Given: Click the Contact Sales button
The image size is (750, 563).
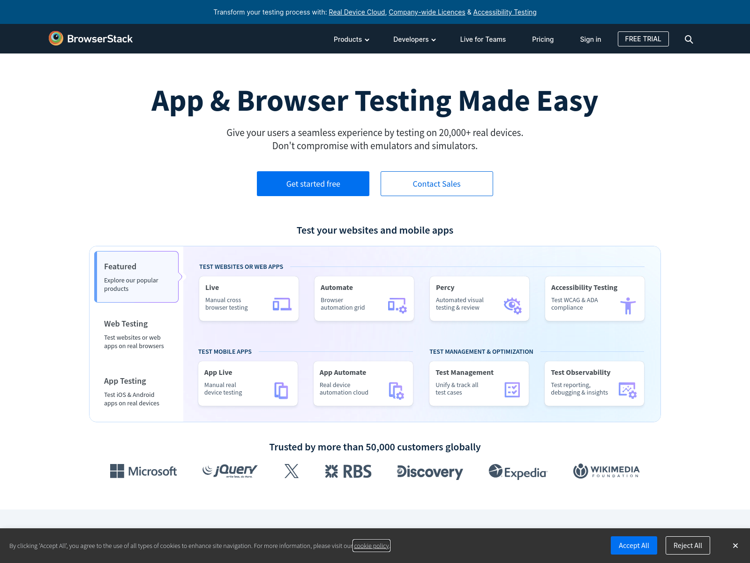Looking at the screenshot, I should pos(437,183).
